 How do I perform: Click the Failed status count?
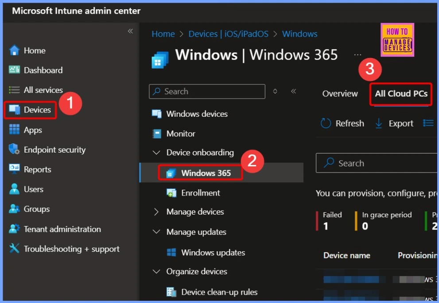pyautogui.click(x=329, y=221)
